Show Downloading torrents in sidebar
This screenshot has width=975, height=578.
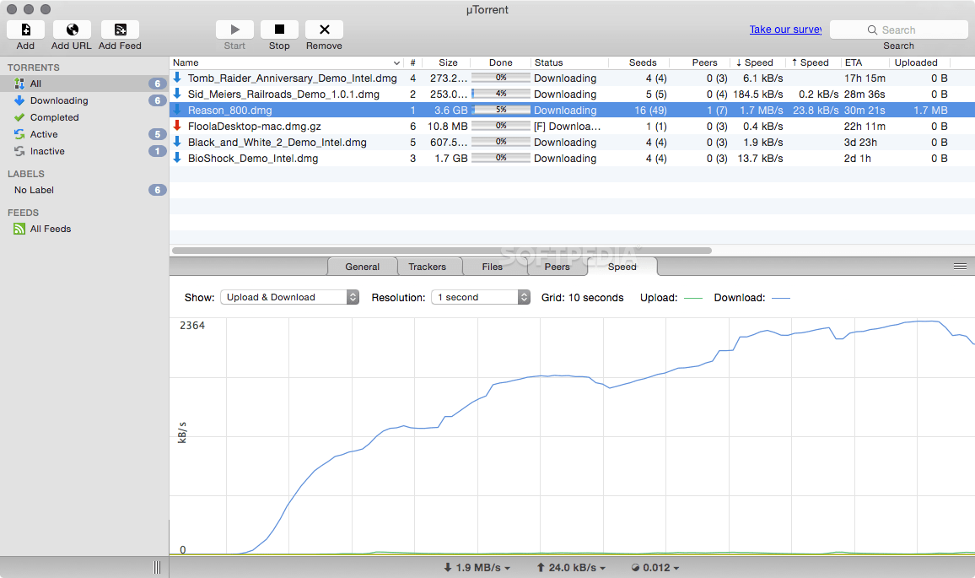pos(84,100)
